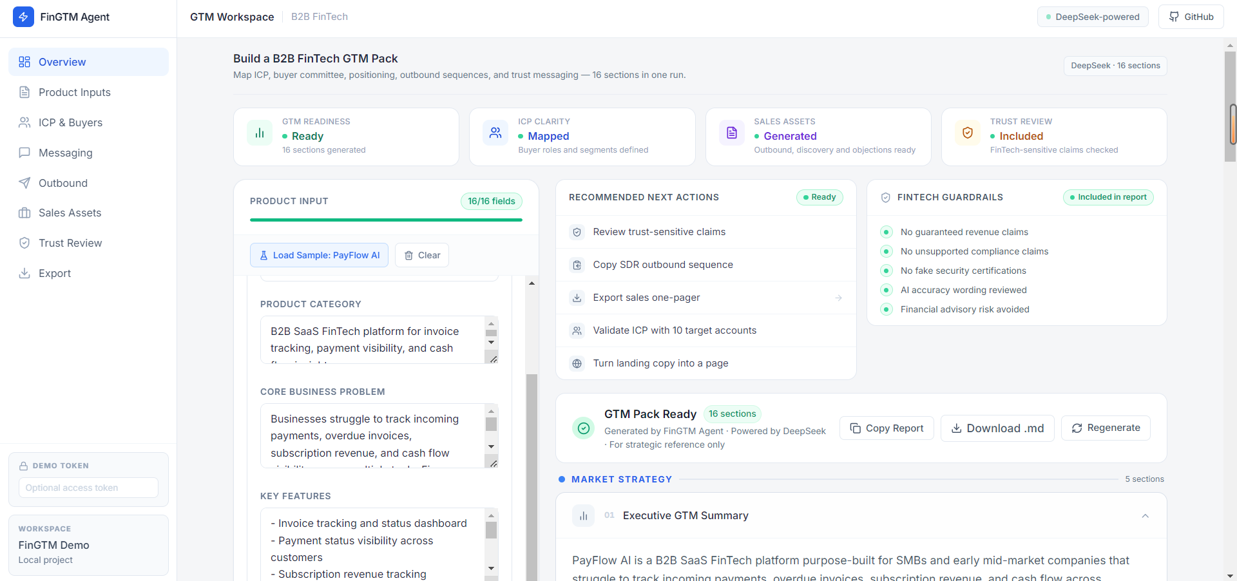The height and width of the screenshot is (581, 1237).
Task: Click the Optional access token field
Action: point(88,488)
